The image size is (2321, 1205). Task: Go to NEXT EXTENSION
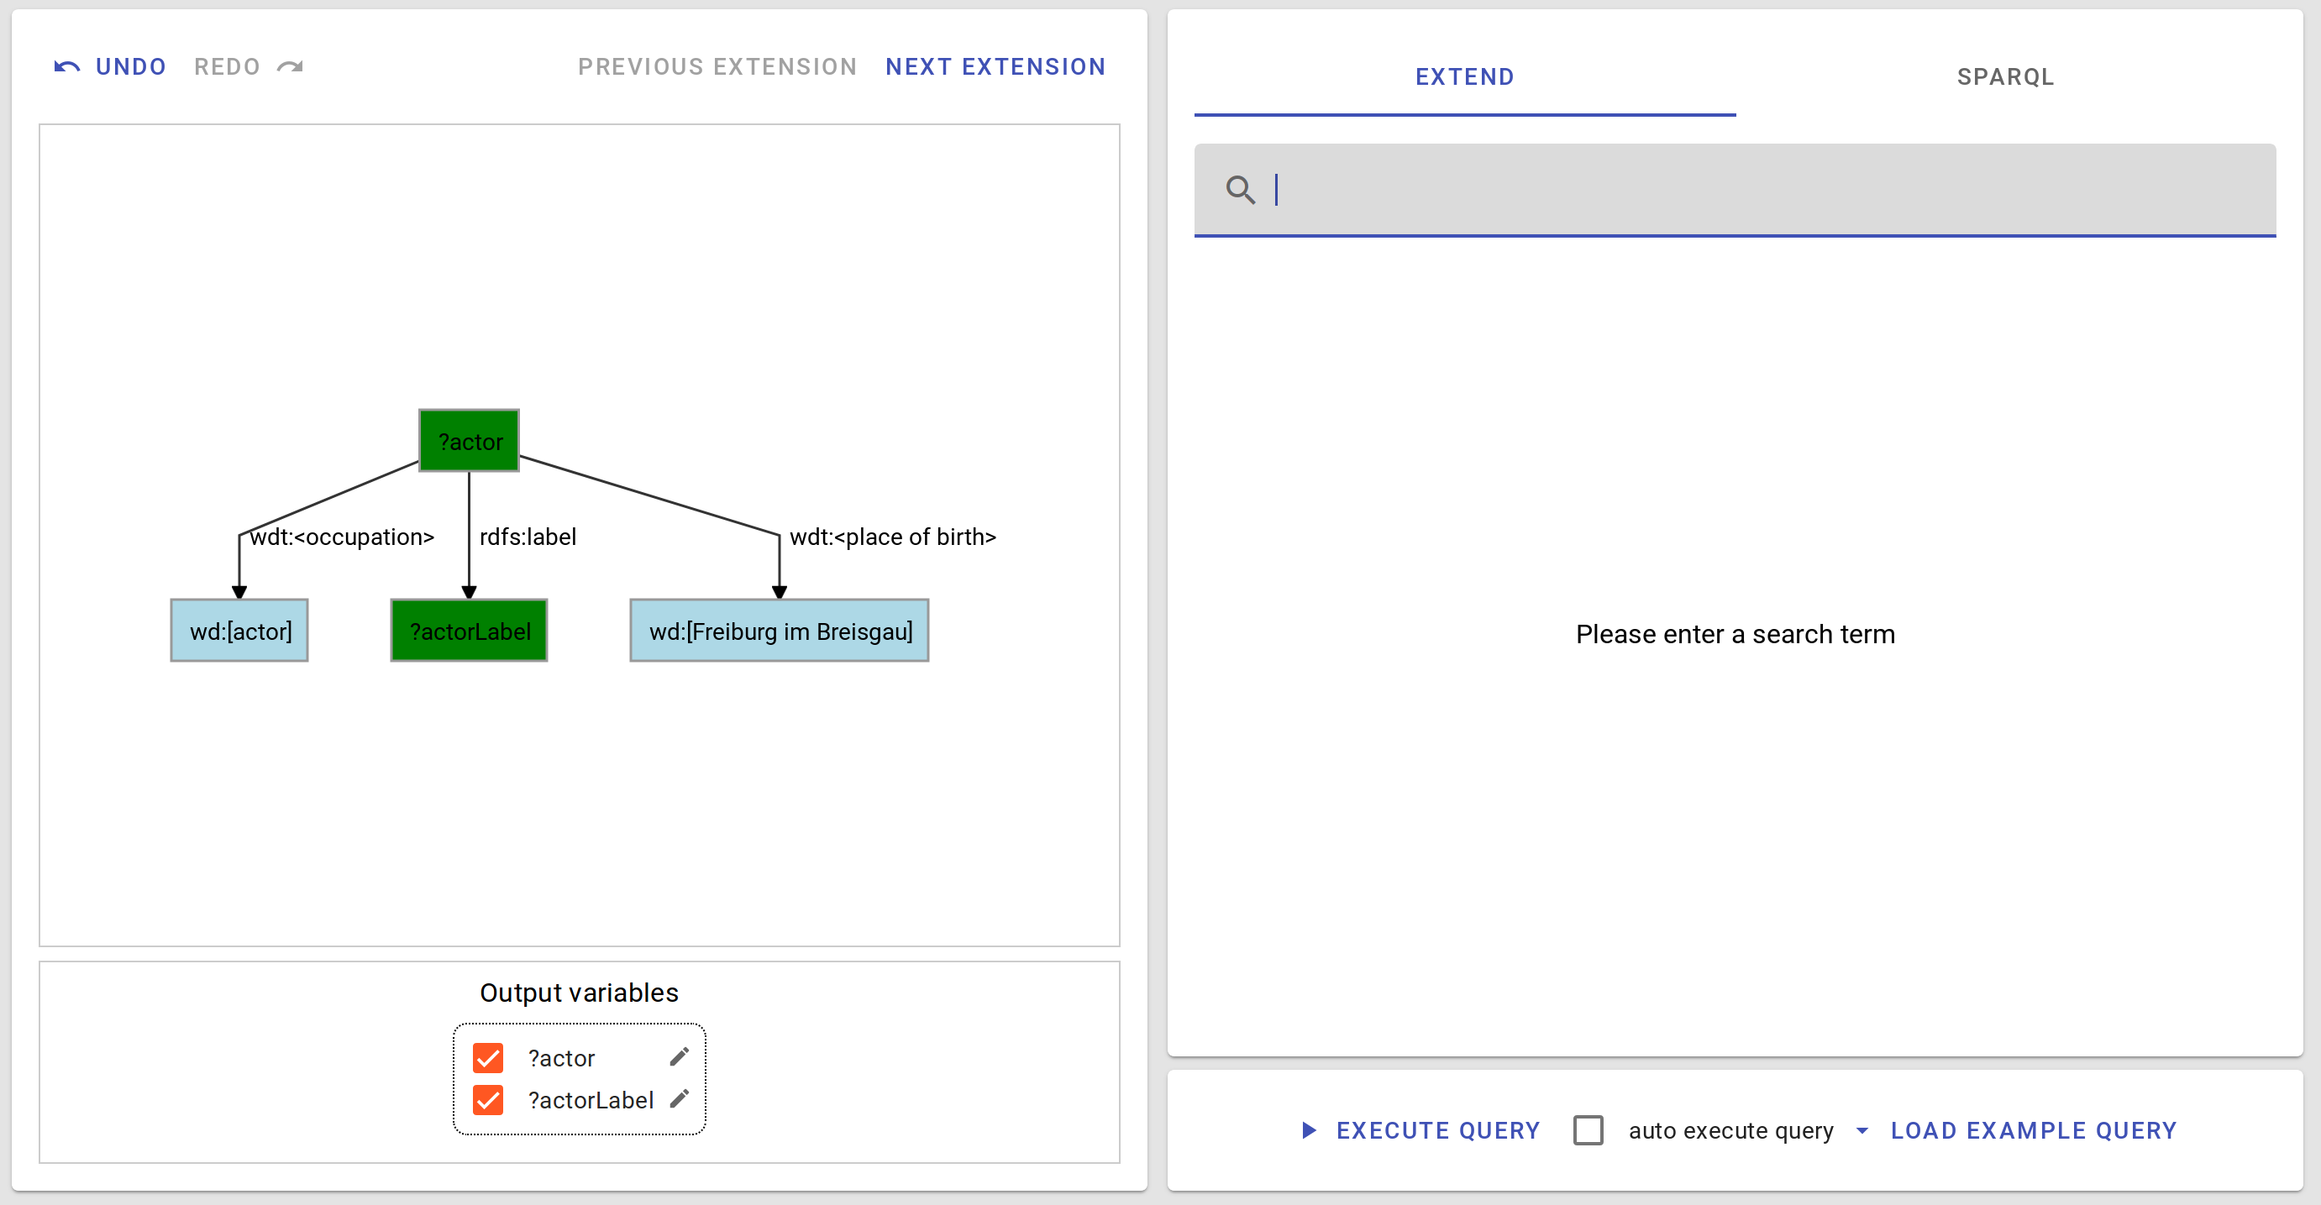[995, 66]
